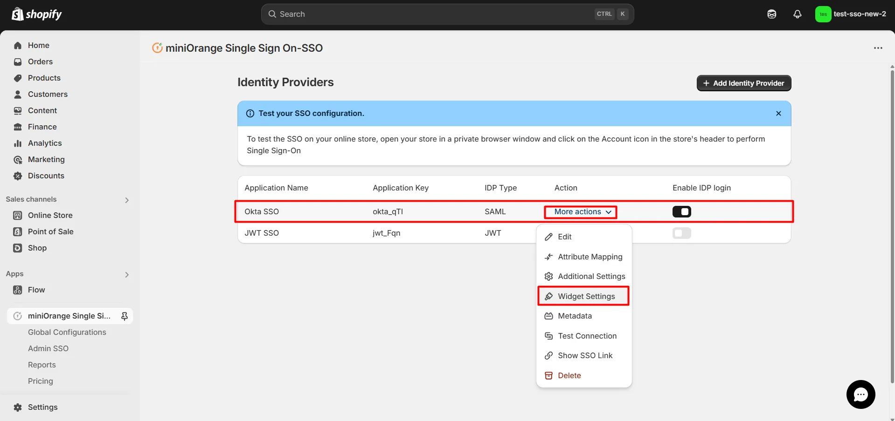Expand the Sales channels section chevron
The image size is (895, 421).
click(127, 200)
